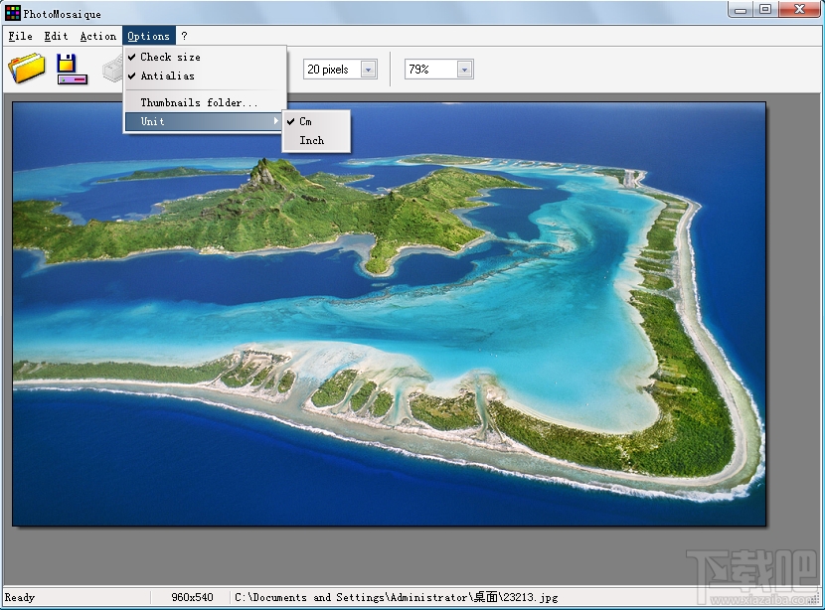This screenshot has width=825, height=610.
Task: Open the File menu
Action: 21,37
